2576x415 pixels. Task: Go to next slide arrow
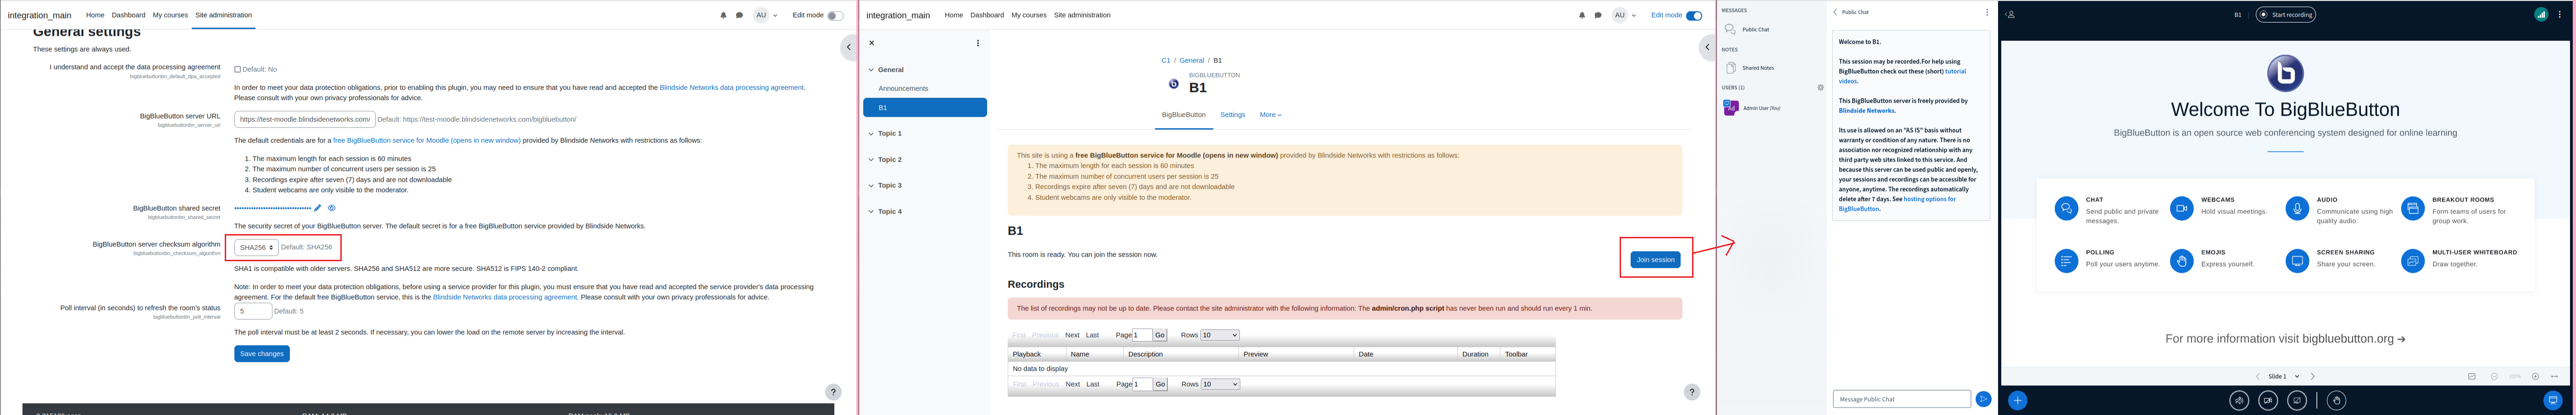click(x=2313, y=376)
